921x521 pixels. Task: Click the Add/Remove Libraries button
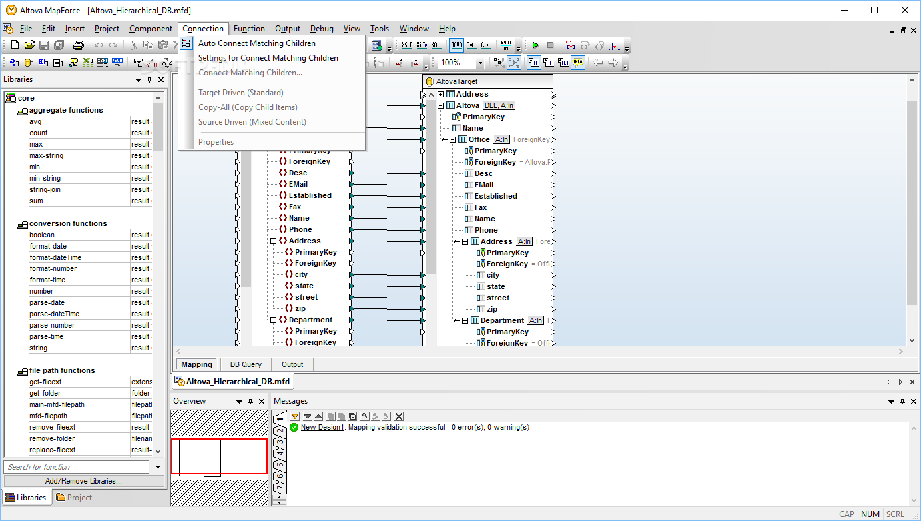tap(83, 481)
